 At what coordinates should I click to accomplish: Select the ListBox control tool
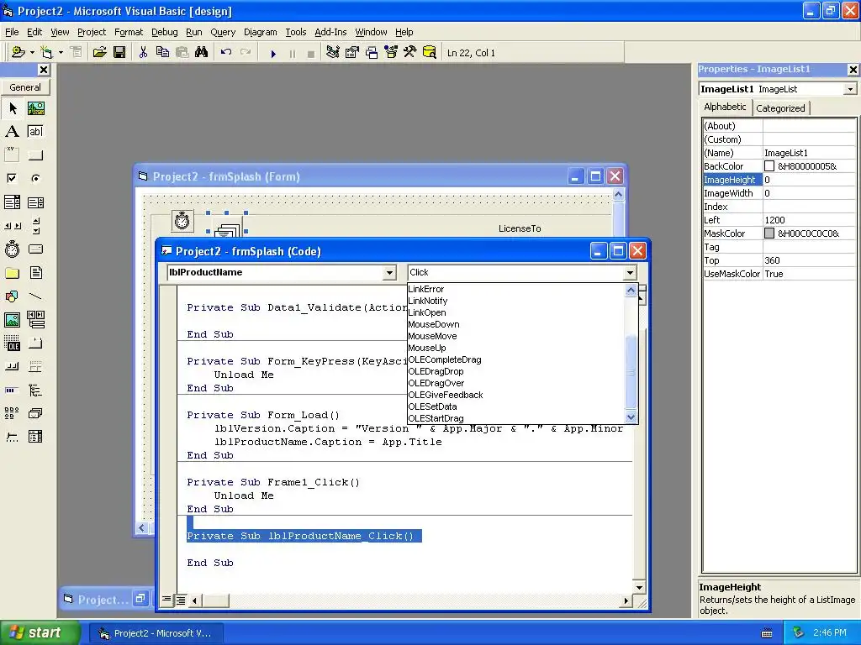[35, 202]
